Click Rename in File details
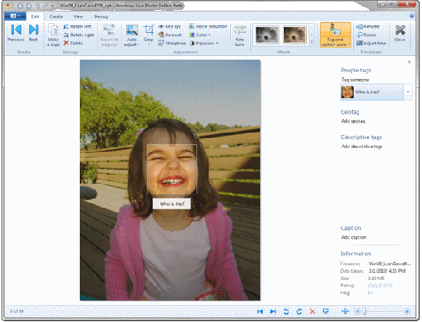This screenshot has width=422, height=322. pos(368,26)
